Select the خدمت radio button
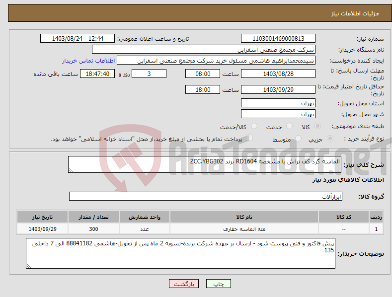Screen dimensions: 392x297 click(289, 126)
